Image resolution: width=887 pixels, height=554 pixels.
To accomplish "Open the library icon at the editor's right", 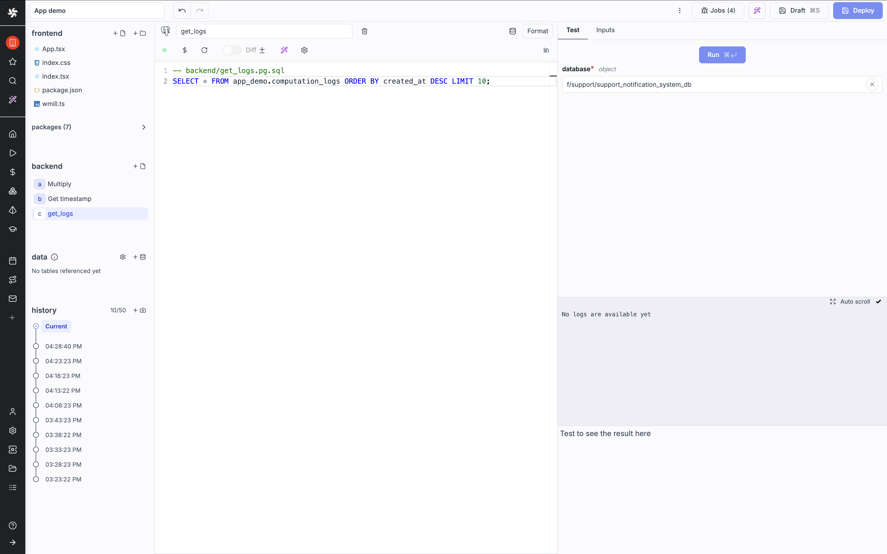I will 546,50.
